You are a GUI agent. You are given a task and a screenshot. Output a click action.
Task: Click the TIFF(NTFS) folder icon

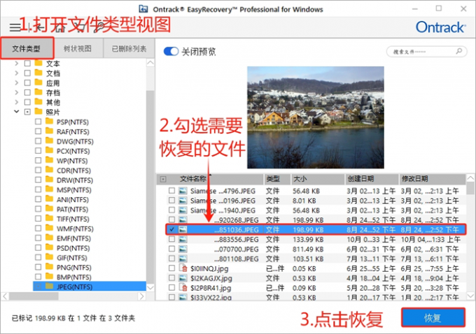(49, 219)
